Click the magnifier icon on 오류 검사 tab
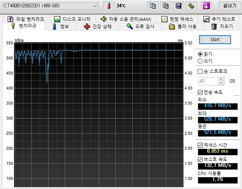This screenshot has width=242, height=189. click(x=129, y=27)
